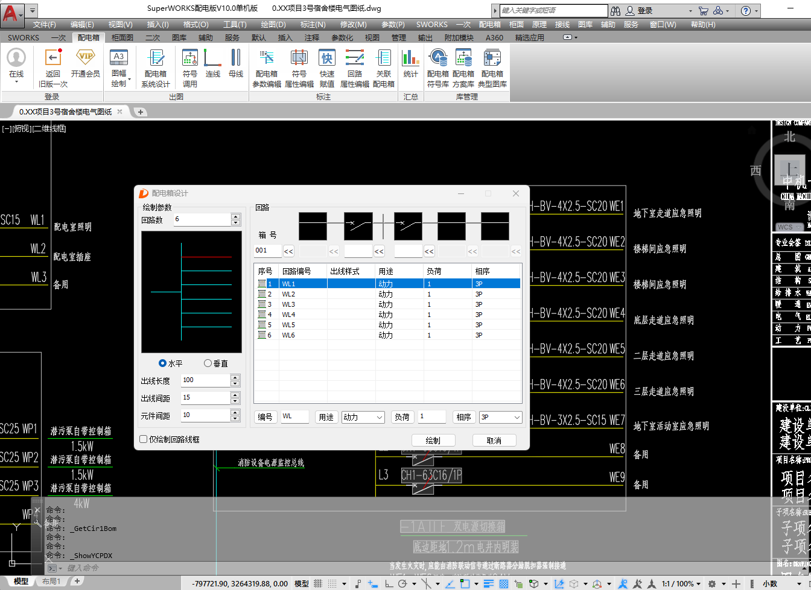Expand the 用途 动力 dropdown
This screenshot has height=590, width=811.
(380, 417)
